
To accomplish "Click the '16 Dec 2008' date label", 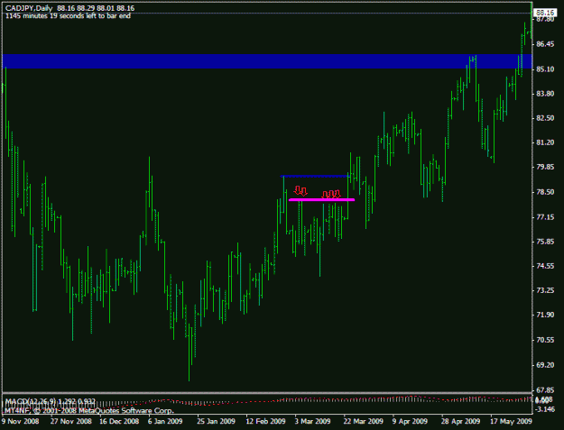I will [119, 421].
